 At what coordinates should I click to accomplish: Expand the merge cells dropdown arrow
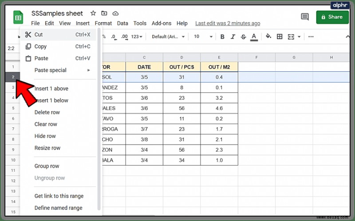(299, 37)
